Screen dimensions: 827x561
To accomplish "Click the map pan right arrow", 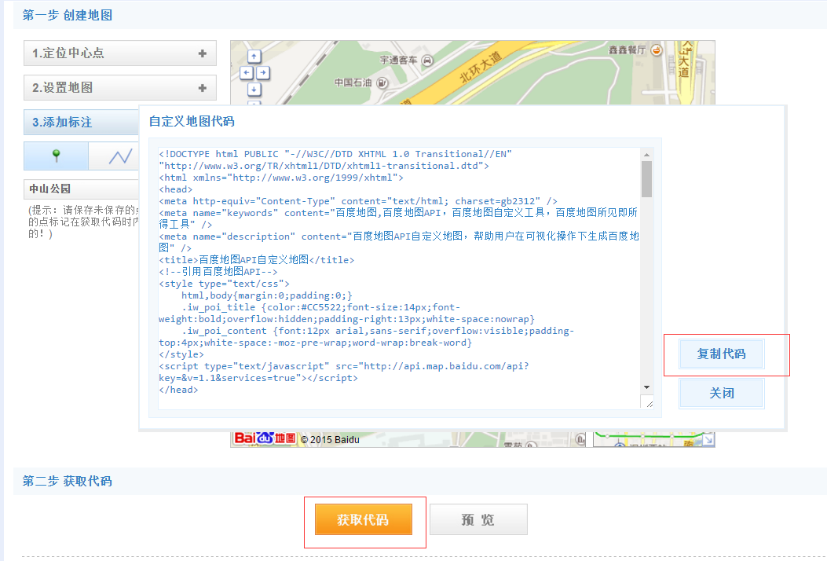I will [x=263, y=73].
